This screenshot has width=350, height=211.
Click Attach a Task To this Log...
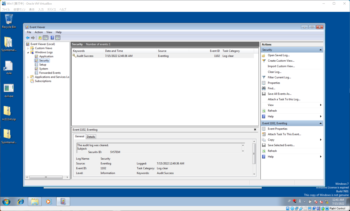(x=284, y=100)
